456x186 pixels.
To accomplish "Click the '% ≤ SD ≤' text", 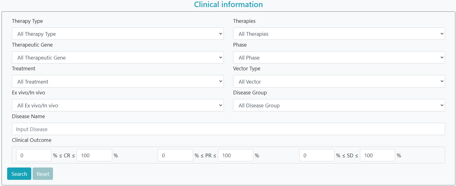I will pos(347,155).
